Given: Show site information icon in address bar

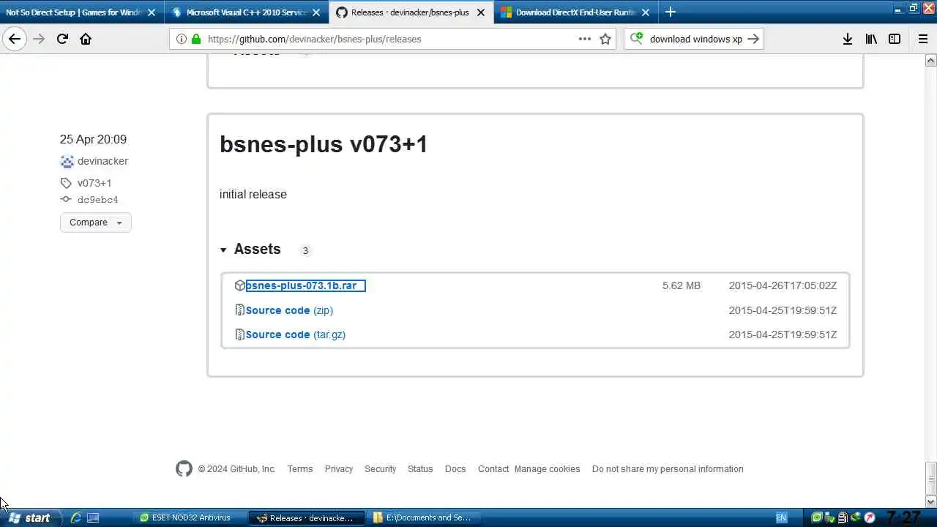Looking at the screenshot, I should pyautogui.click(x=182, y=39).
